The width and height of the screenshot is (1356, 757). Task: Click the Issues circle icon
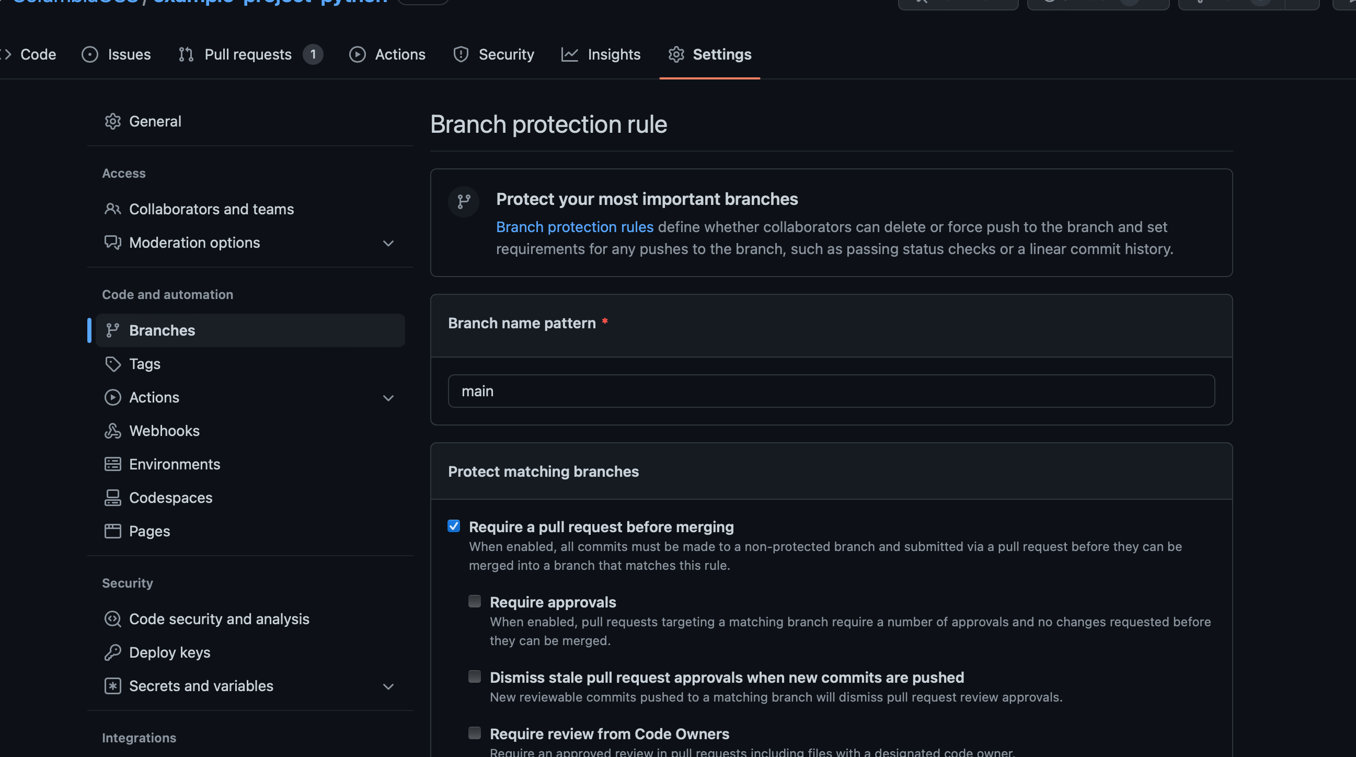(x=90, y=54)
